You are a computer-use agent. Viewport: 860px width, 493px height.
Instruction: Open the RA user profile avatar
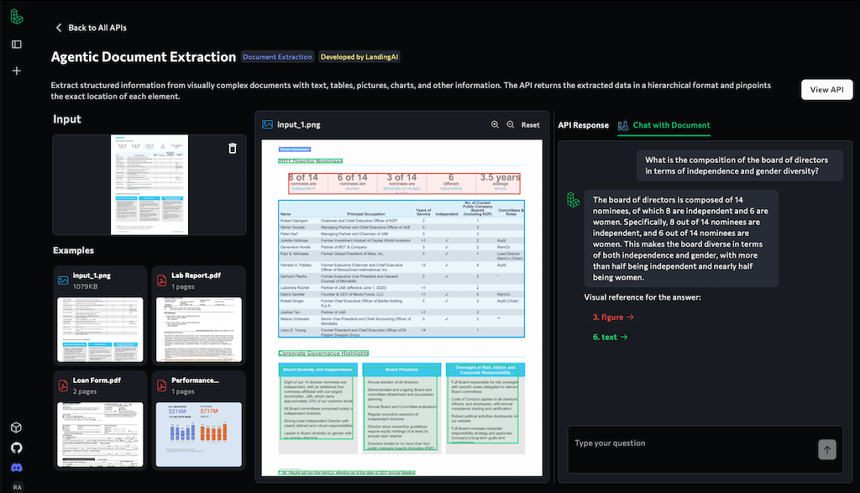tap(17, 486)
